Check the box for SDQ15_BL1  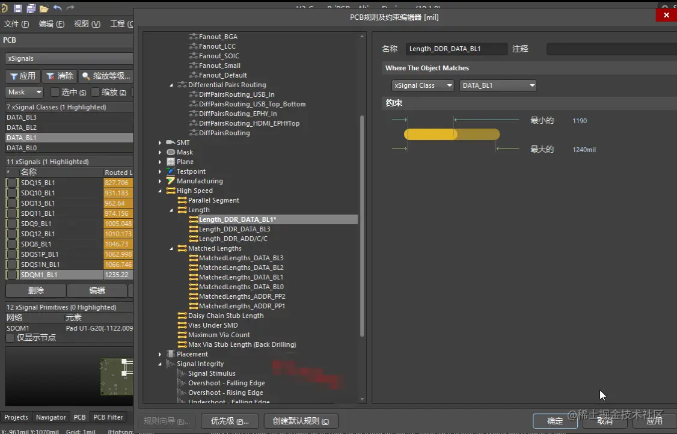[13, 183]
